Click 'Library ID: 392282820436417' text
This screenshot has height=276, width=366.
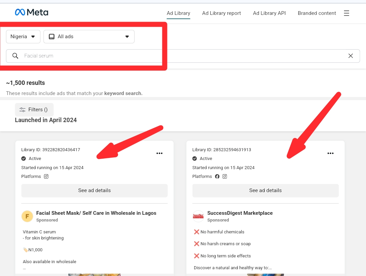[50, 149]
